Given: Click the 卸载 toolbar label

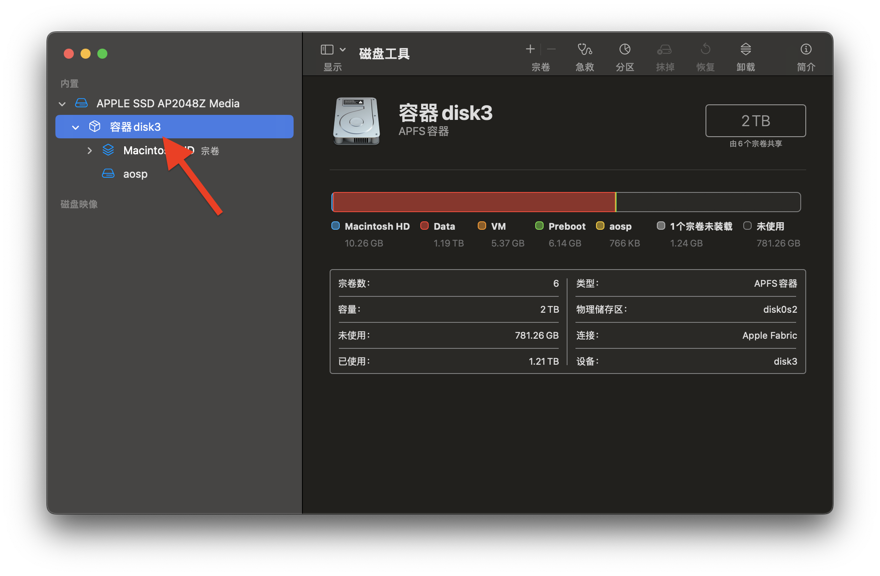Looking at the screenshot, I should click(x=746, y=67).
